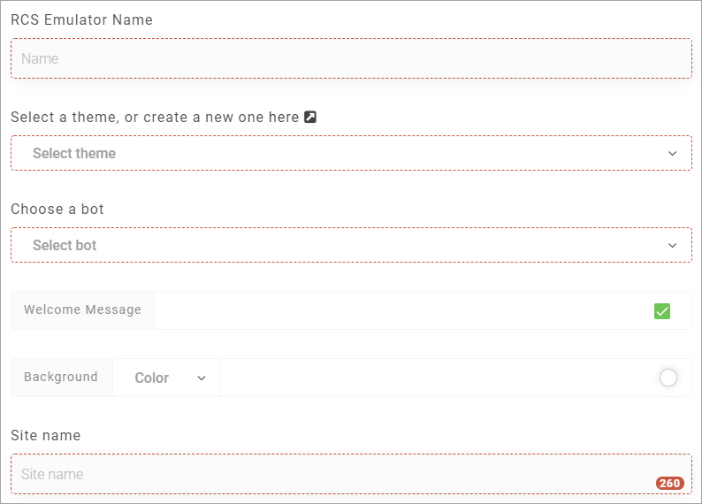Click the Welcome Message text input area
The image size is (702, 504).
[x=403, y=310]
